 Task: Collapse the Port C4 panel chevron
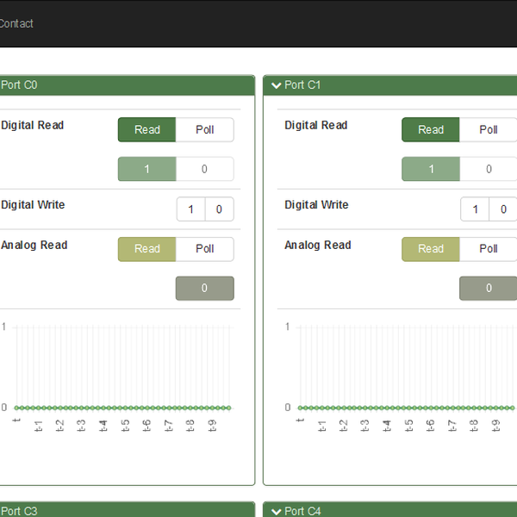click(x=276, y=511)
